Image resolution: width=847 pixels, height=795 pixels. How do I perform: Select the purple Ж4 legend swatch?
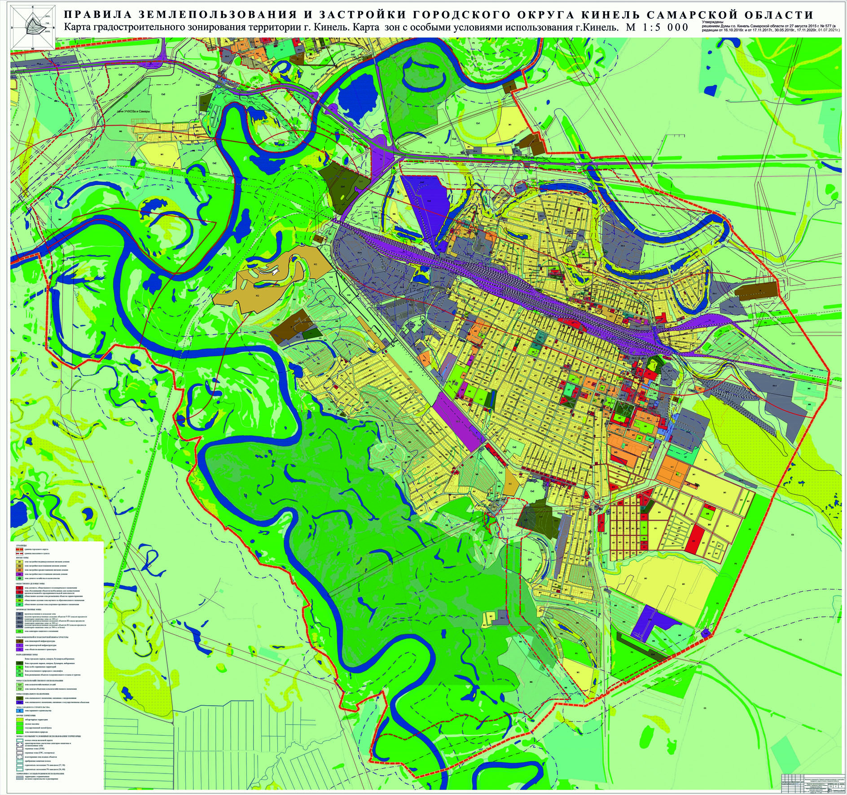[x=19, y=574]
